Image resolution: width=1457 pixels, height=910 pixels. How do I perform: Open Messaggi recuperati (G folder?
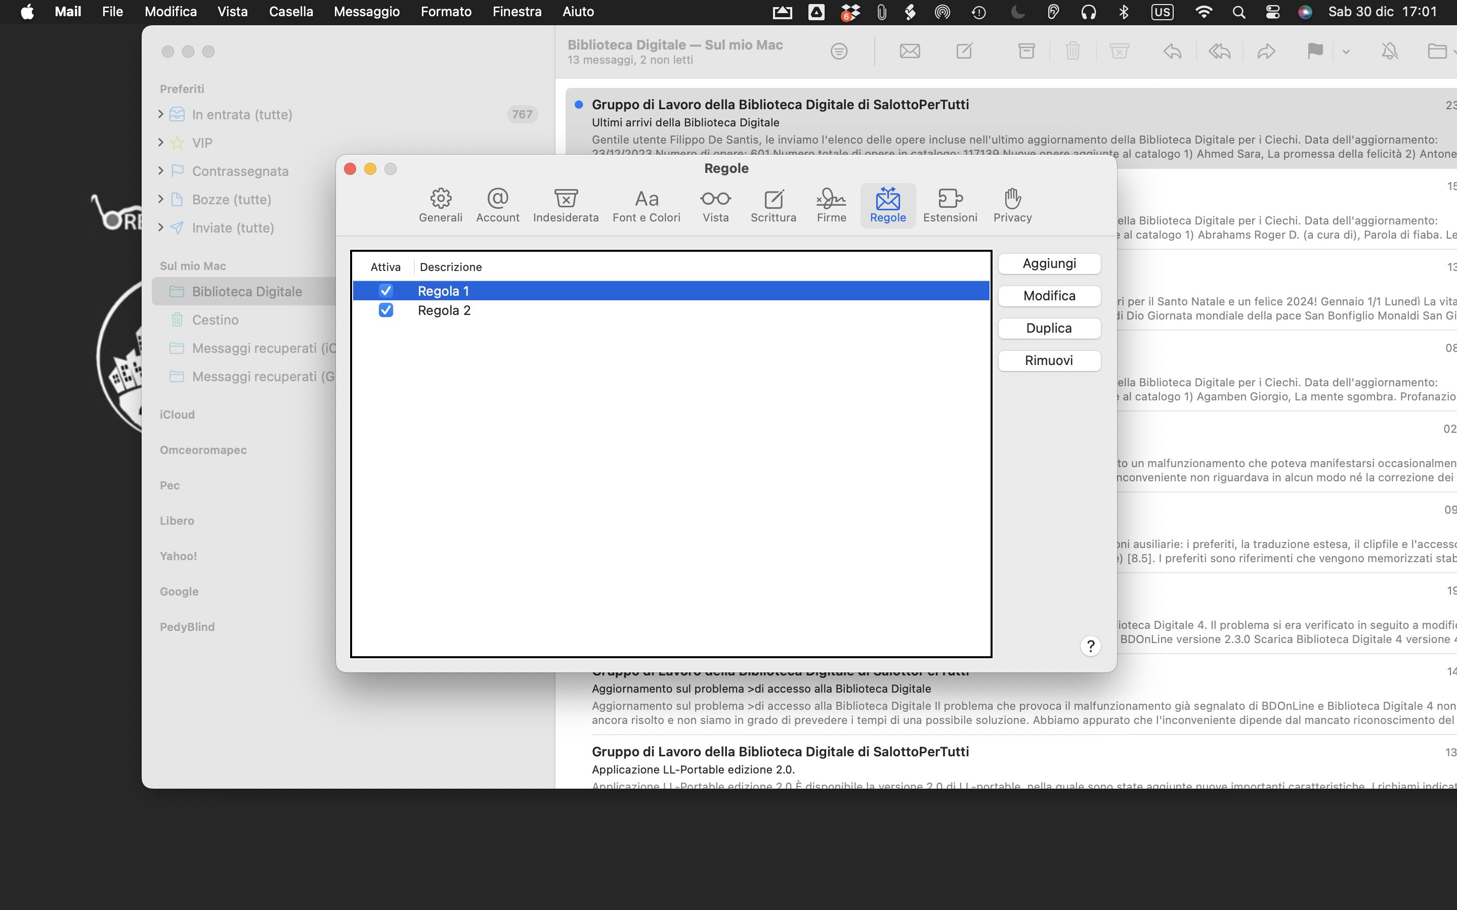pos(263,376)
